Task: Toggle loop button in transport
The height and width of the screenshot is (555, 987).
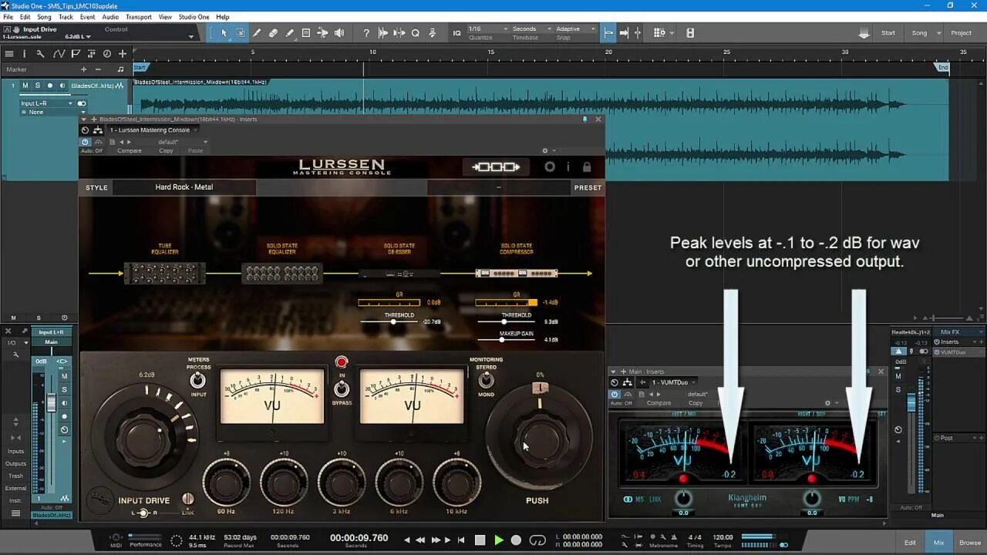Action: (x=538, y=540)
